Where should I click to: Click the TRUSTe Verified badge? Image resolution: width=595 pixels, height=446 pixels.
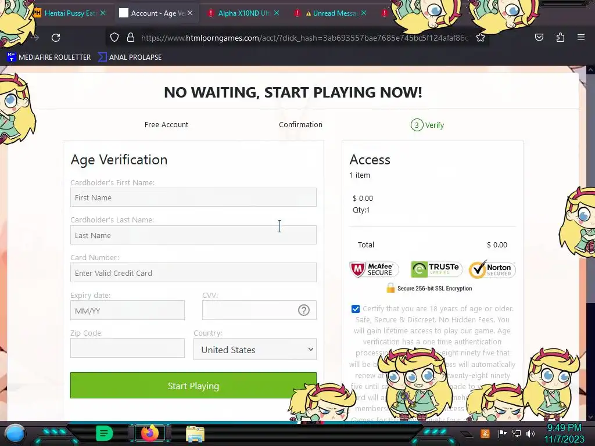click(x=436, y=269)
